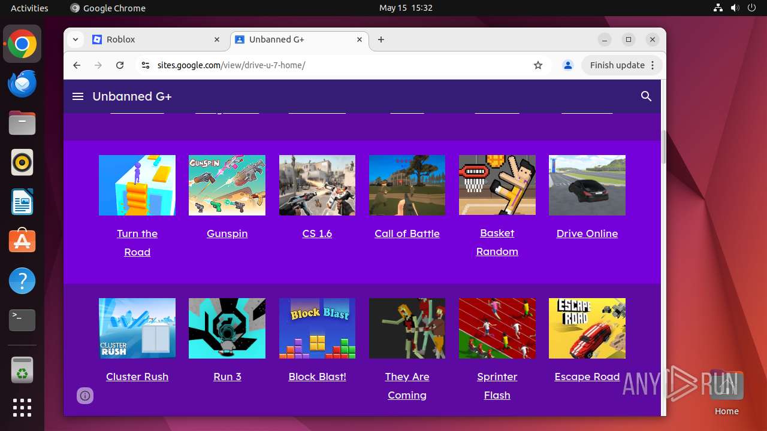Open the site search magnifier

(646, 96)
